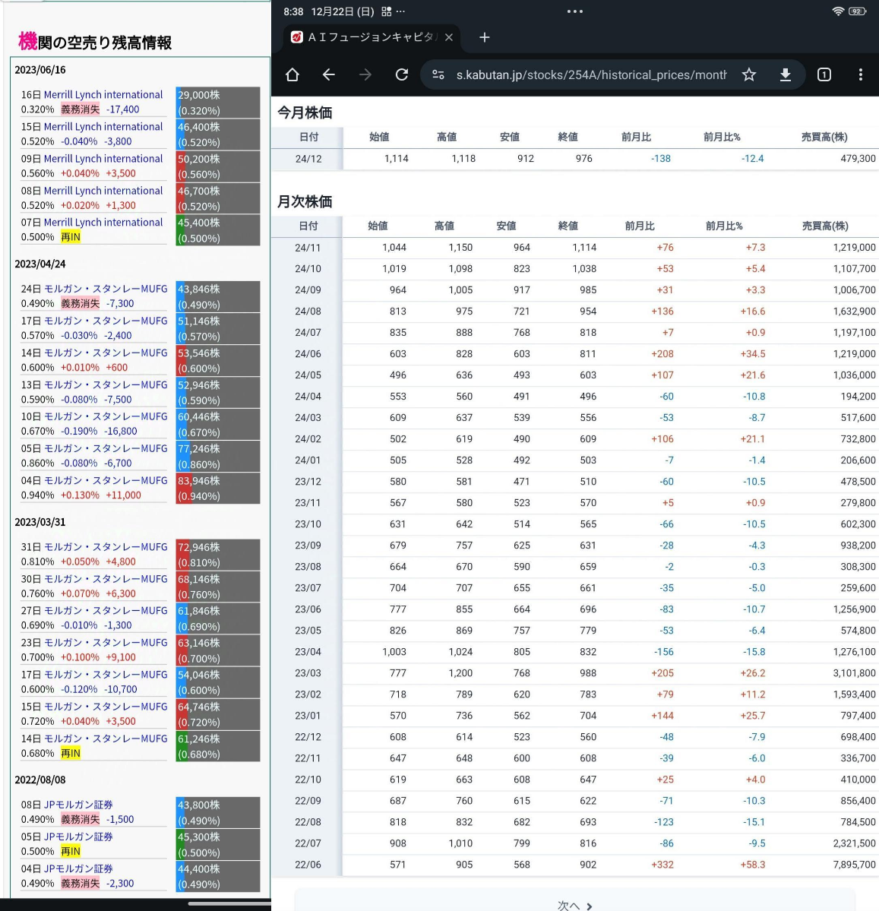The height and width of the screenshot is (911, 879).
Task: Open a new browser tab
Action: (485, 37)
